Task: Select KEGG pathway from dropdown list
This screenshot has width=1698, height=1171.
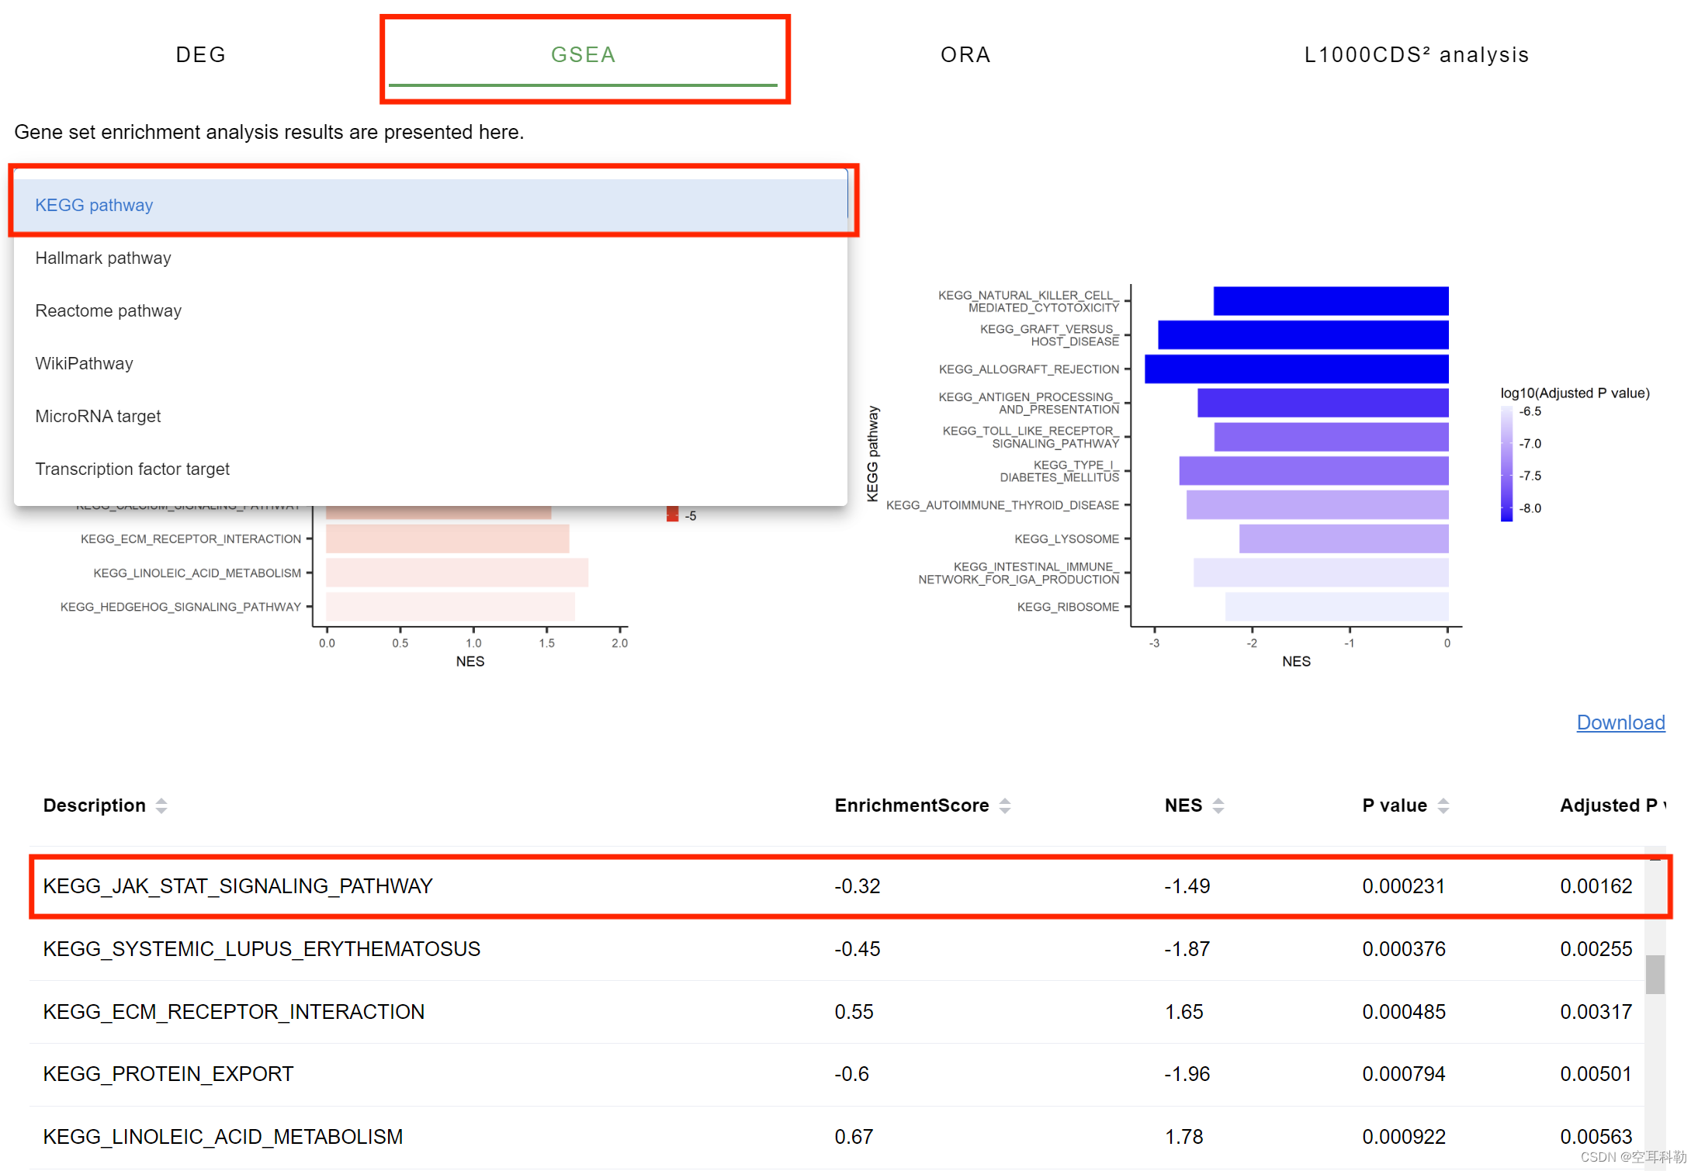Action: click(94, 205)
